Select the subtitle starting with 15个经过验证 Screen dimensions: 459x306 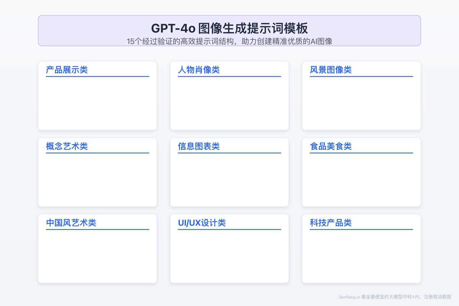[229, 42]
